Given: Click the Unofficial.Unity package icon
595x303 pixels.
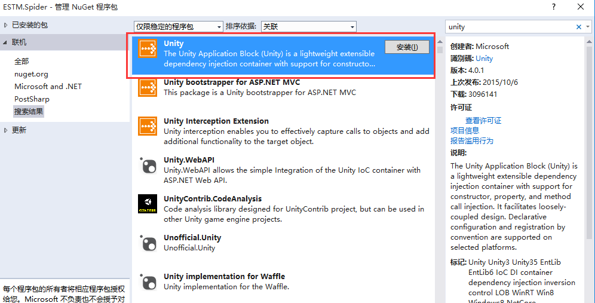Looking at the screenshot, I should (148, 243).
